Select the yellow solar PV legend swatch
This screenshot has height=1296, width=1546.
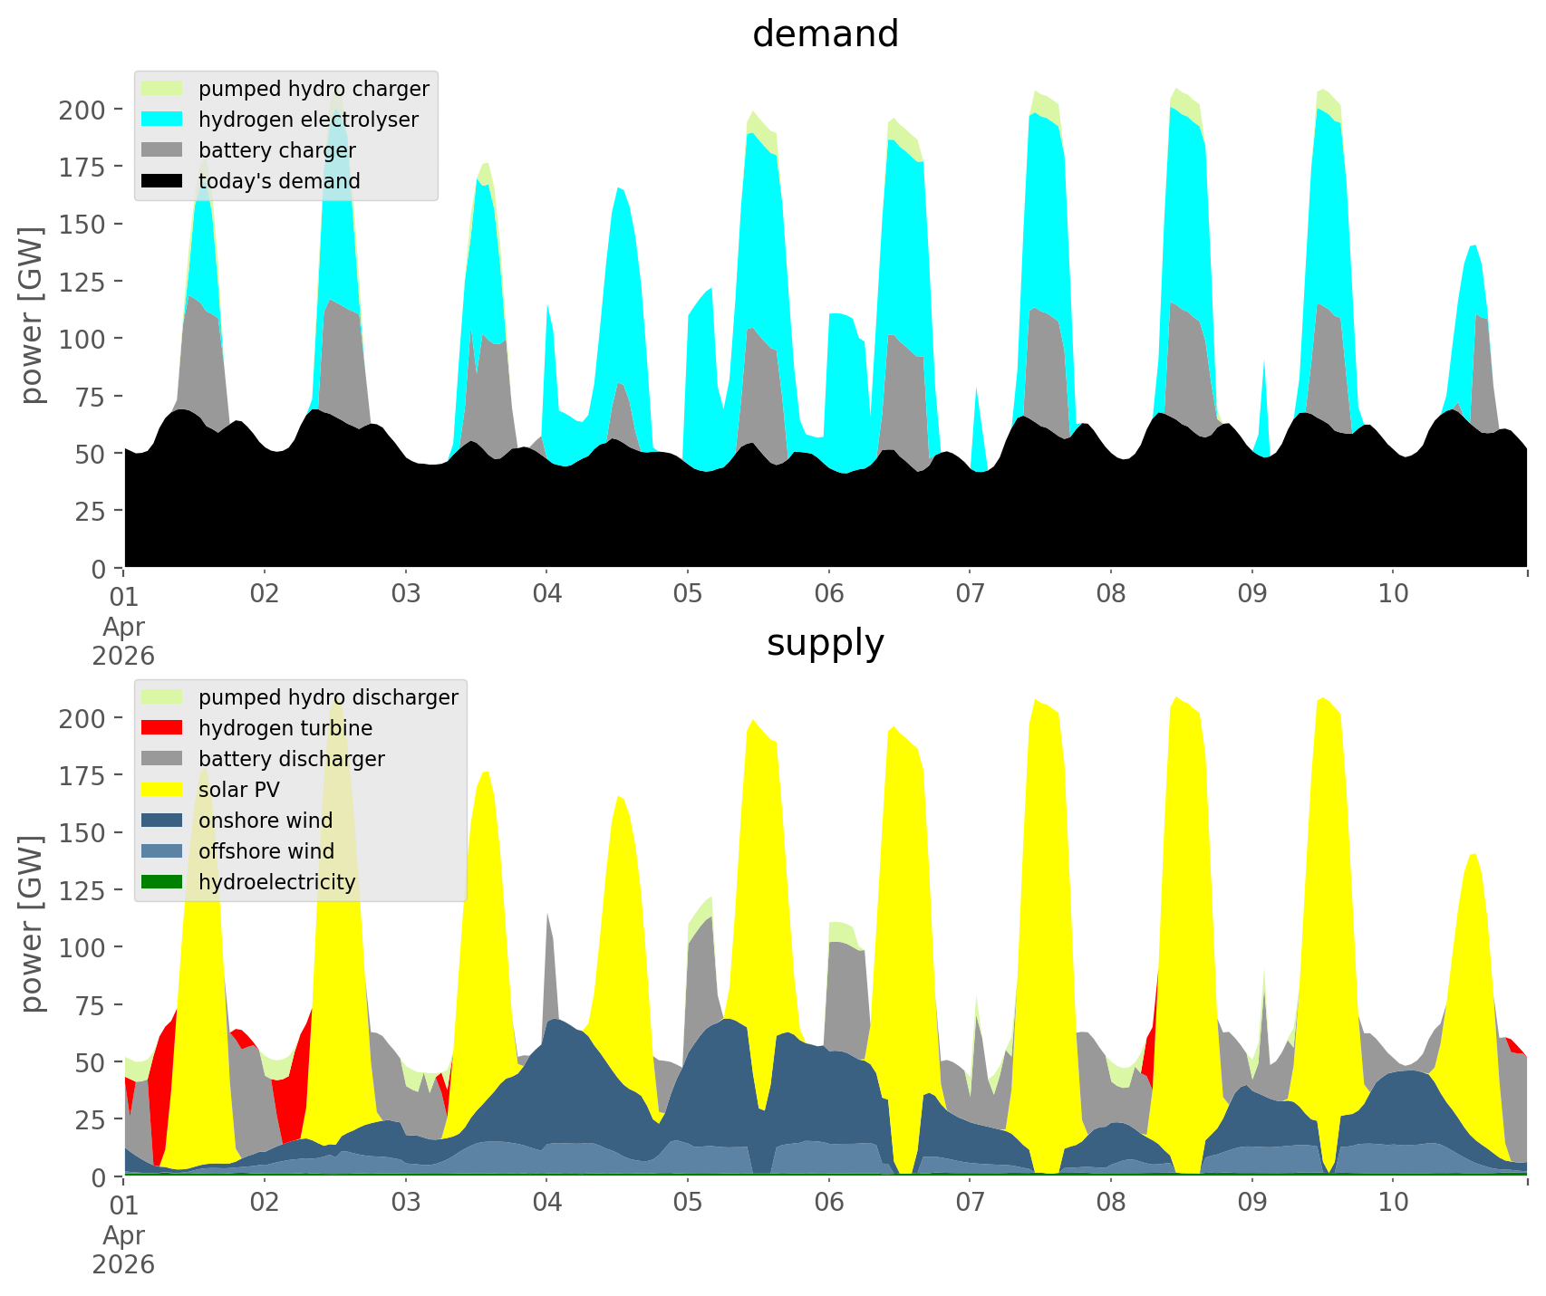pos(162,790)
